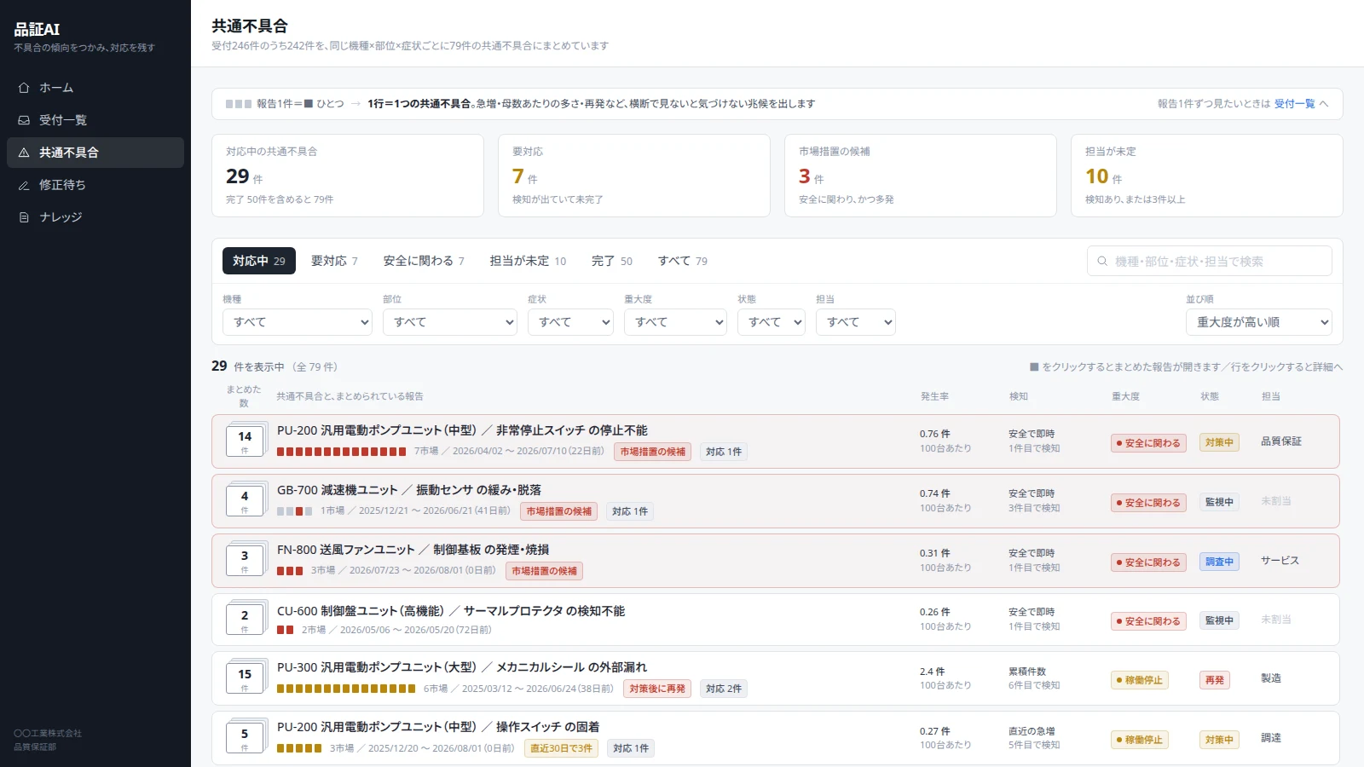Screen dimensions: 1364x767
Task: Open the 14件 stacked report count box
Action: (x=245, y=441)
